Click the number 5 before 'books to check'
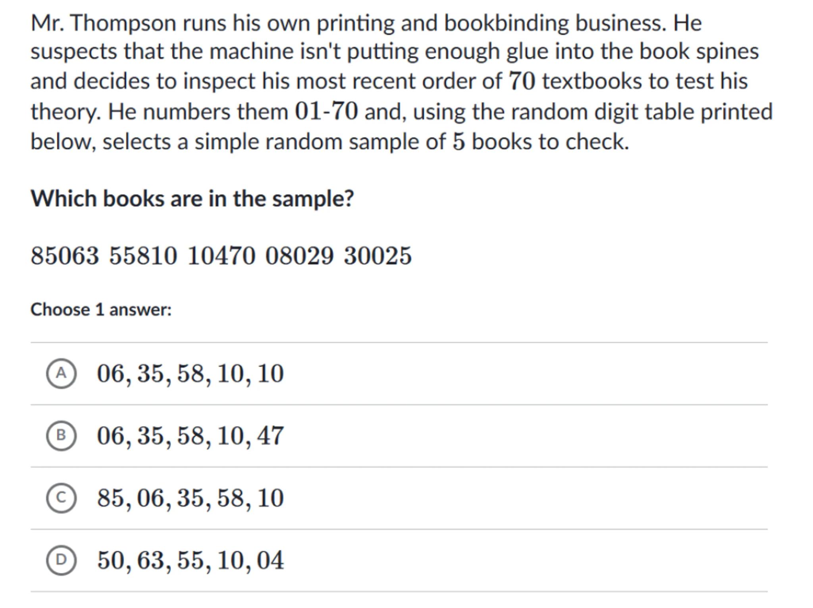813x608 pixels. pos(459,142)
